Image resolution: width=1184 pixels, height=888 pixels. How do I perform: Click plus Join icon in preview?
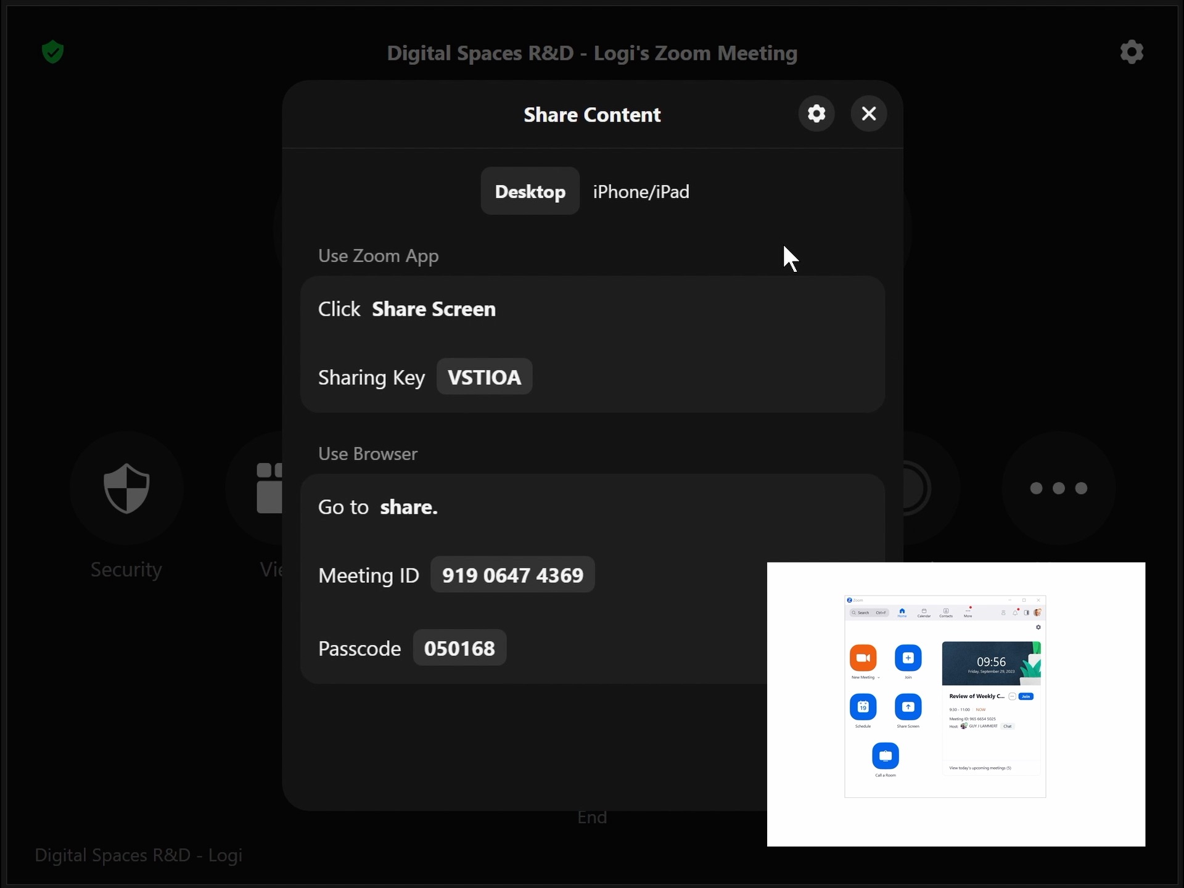point(908,658)
